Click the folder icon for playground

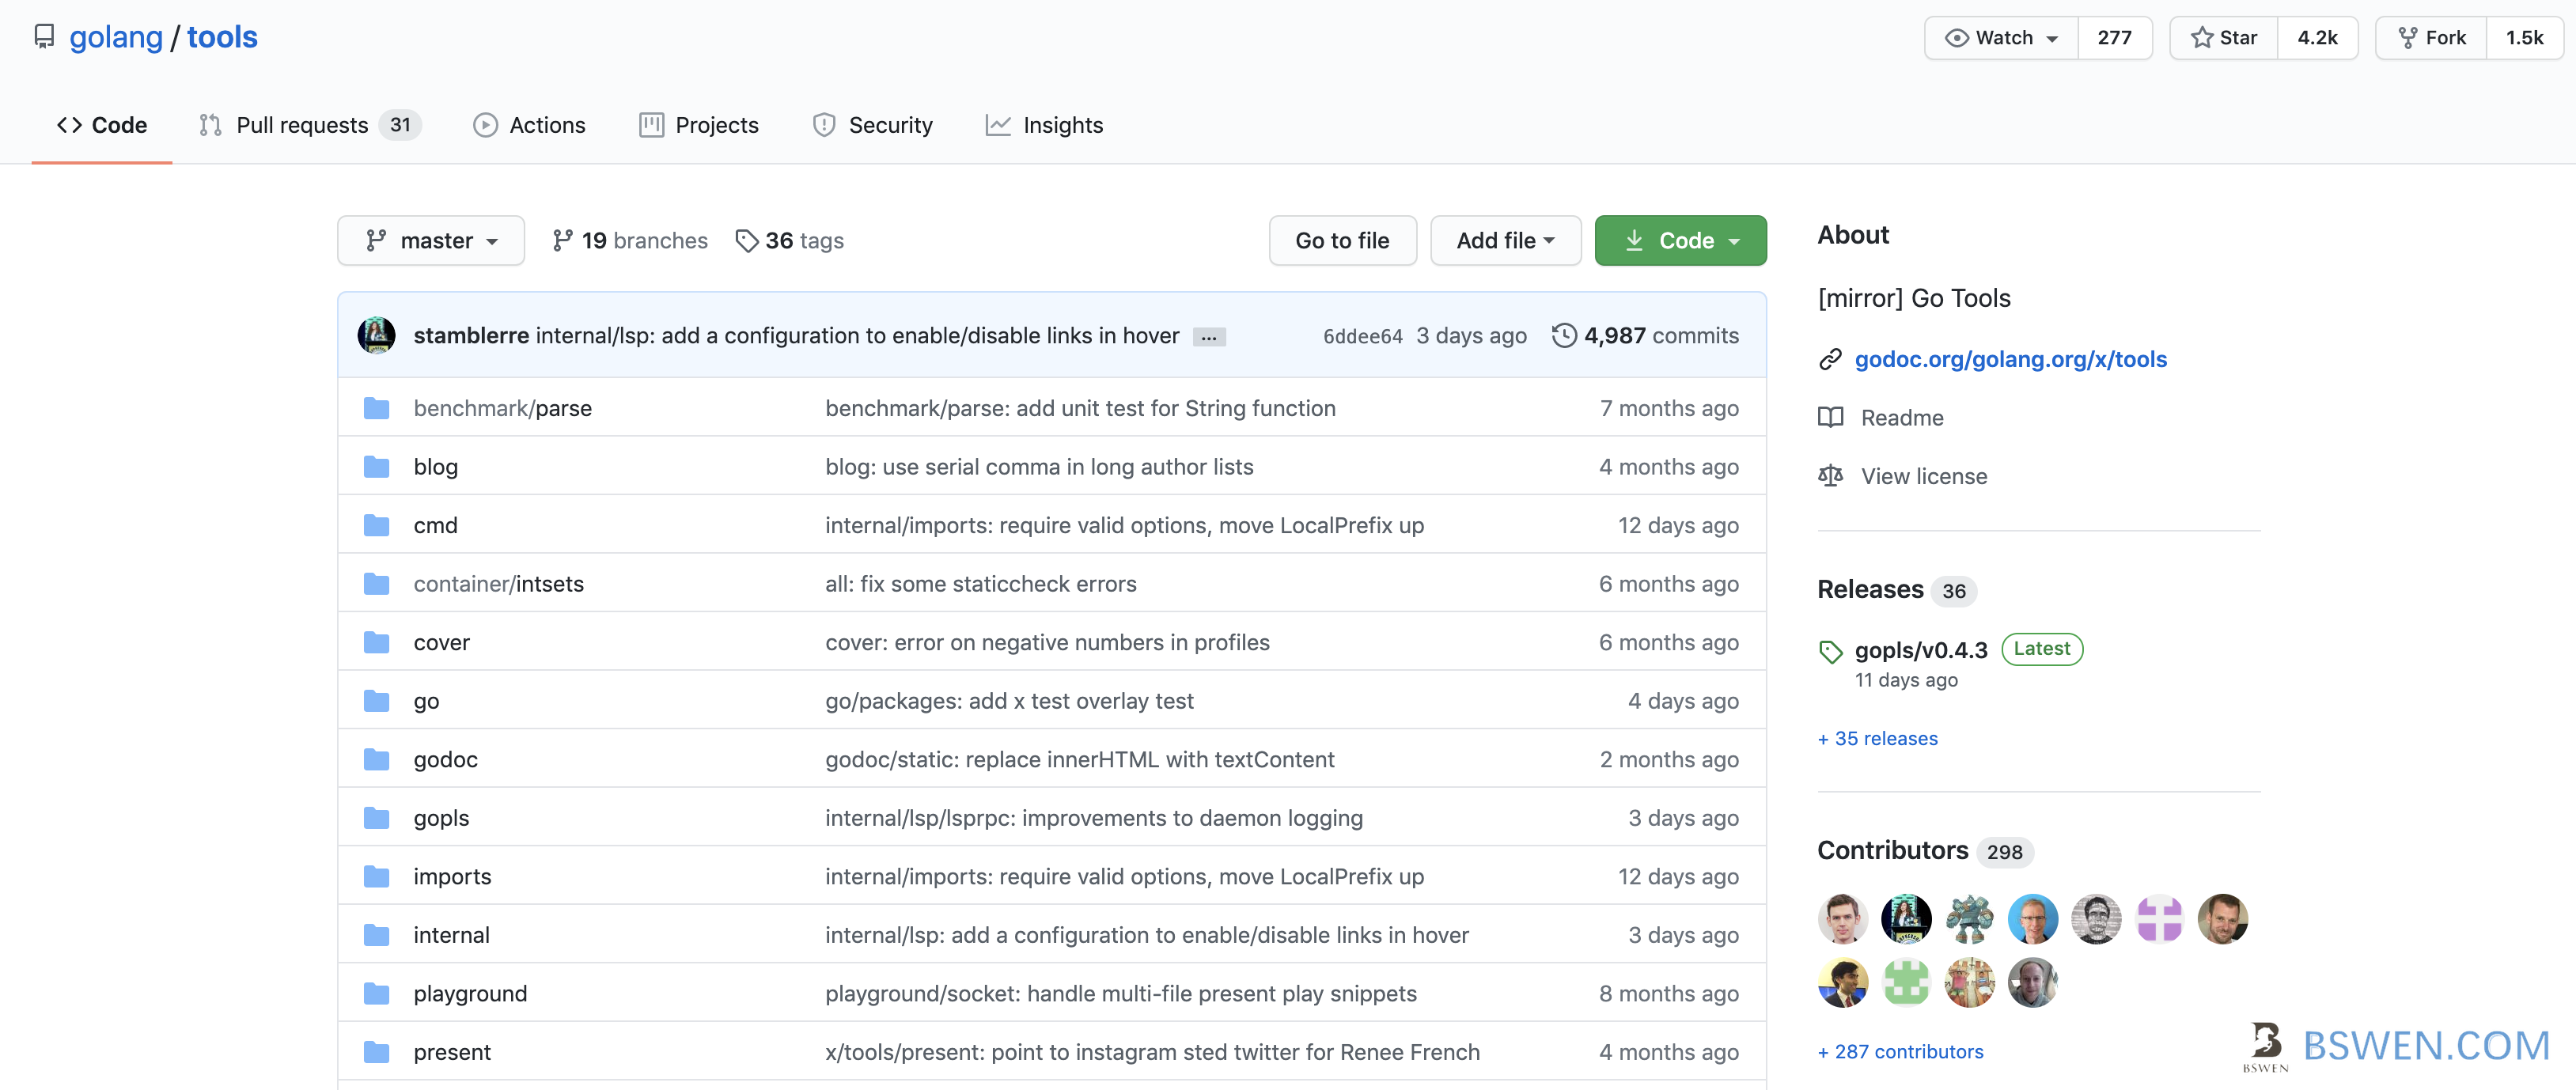[376, 994]
